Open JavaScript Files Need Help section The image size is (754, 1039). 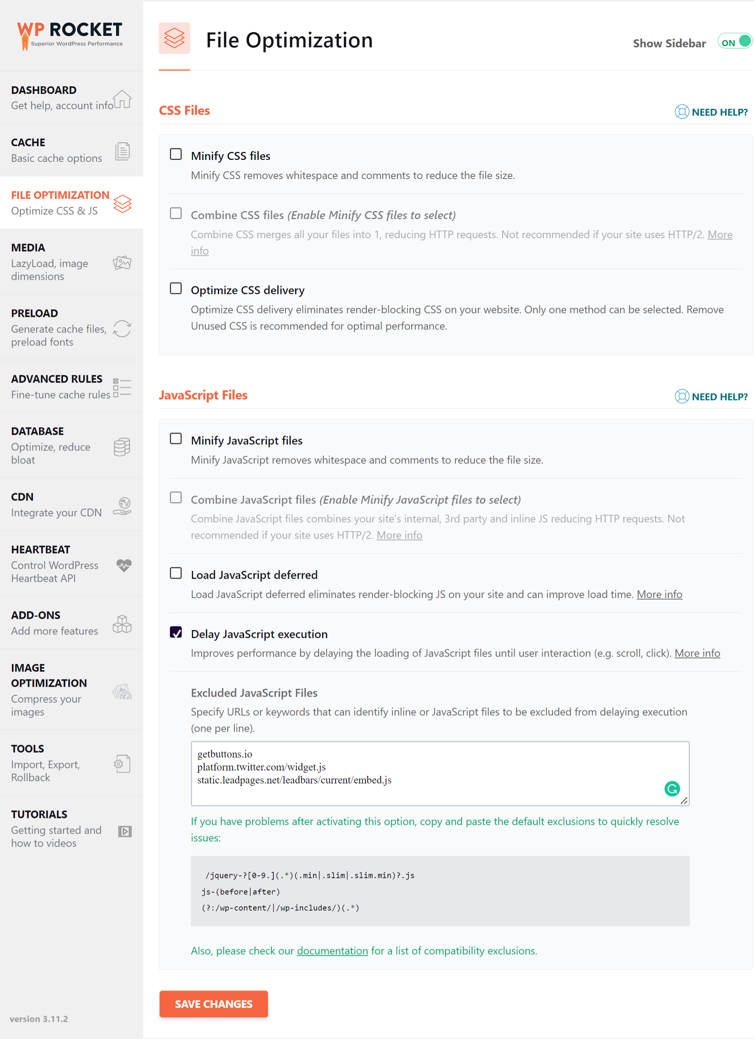[710, 396]
